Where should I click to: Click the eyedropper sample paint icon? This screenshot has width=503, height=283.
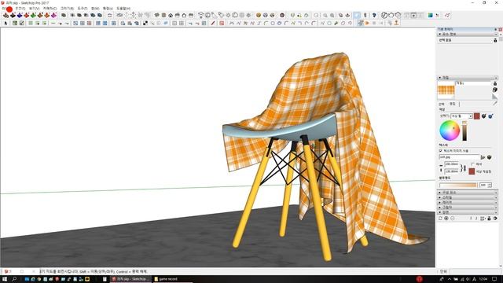pyautogui.click(x=495, y=103)
